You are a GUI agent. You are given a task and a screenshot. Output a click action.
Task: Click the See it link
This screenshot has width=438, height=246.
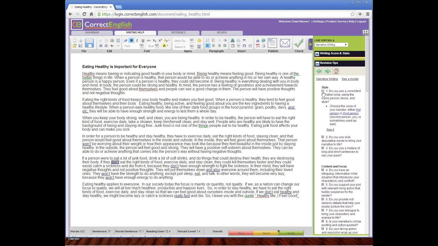pos(330,130)
